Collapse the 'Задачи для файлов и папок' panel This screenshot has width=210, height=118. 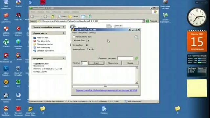tap(64, 27)
